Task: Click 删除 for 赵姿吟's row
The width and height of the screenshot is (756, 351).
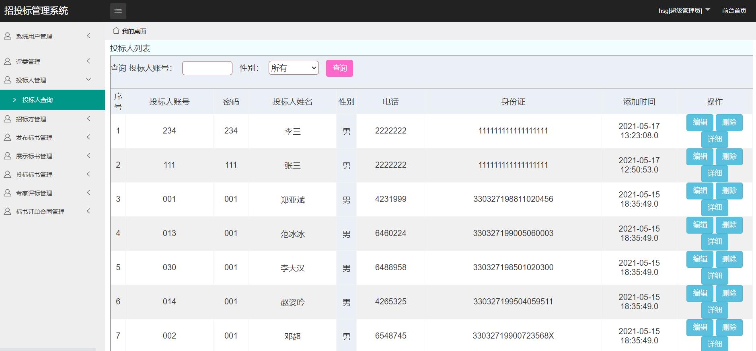Action: 729,293
